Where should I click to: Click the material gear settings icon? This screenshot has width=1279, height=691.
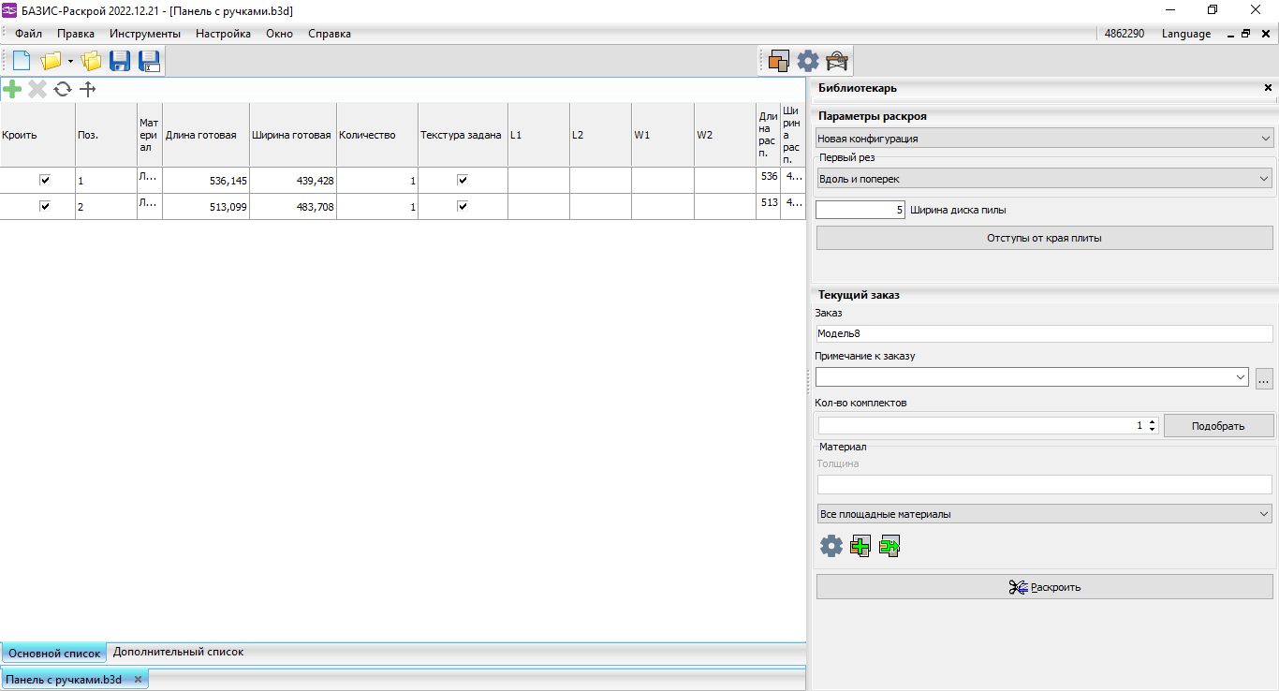pos(831,546)
